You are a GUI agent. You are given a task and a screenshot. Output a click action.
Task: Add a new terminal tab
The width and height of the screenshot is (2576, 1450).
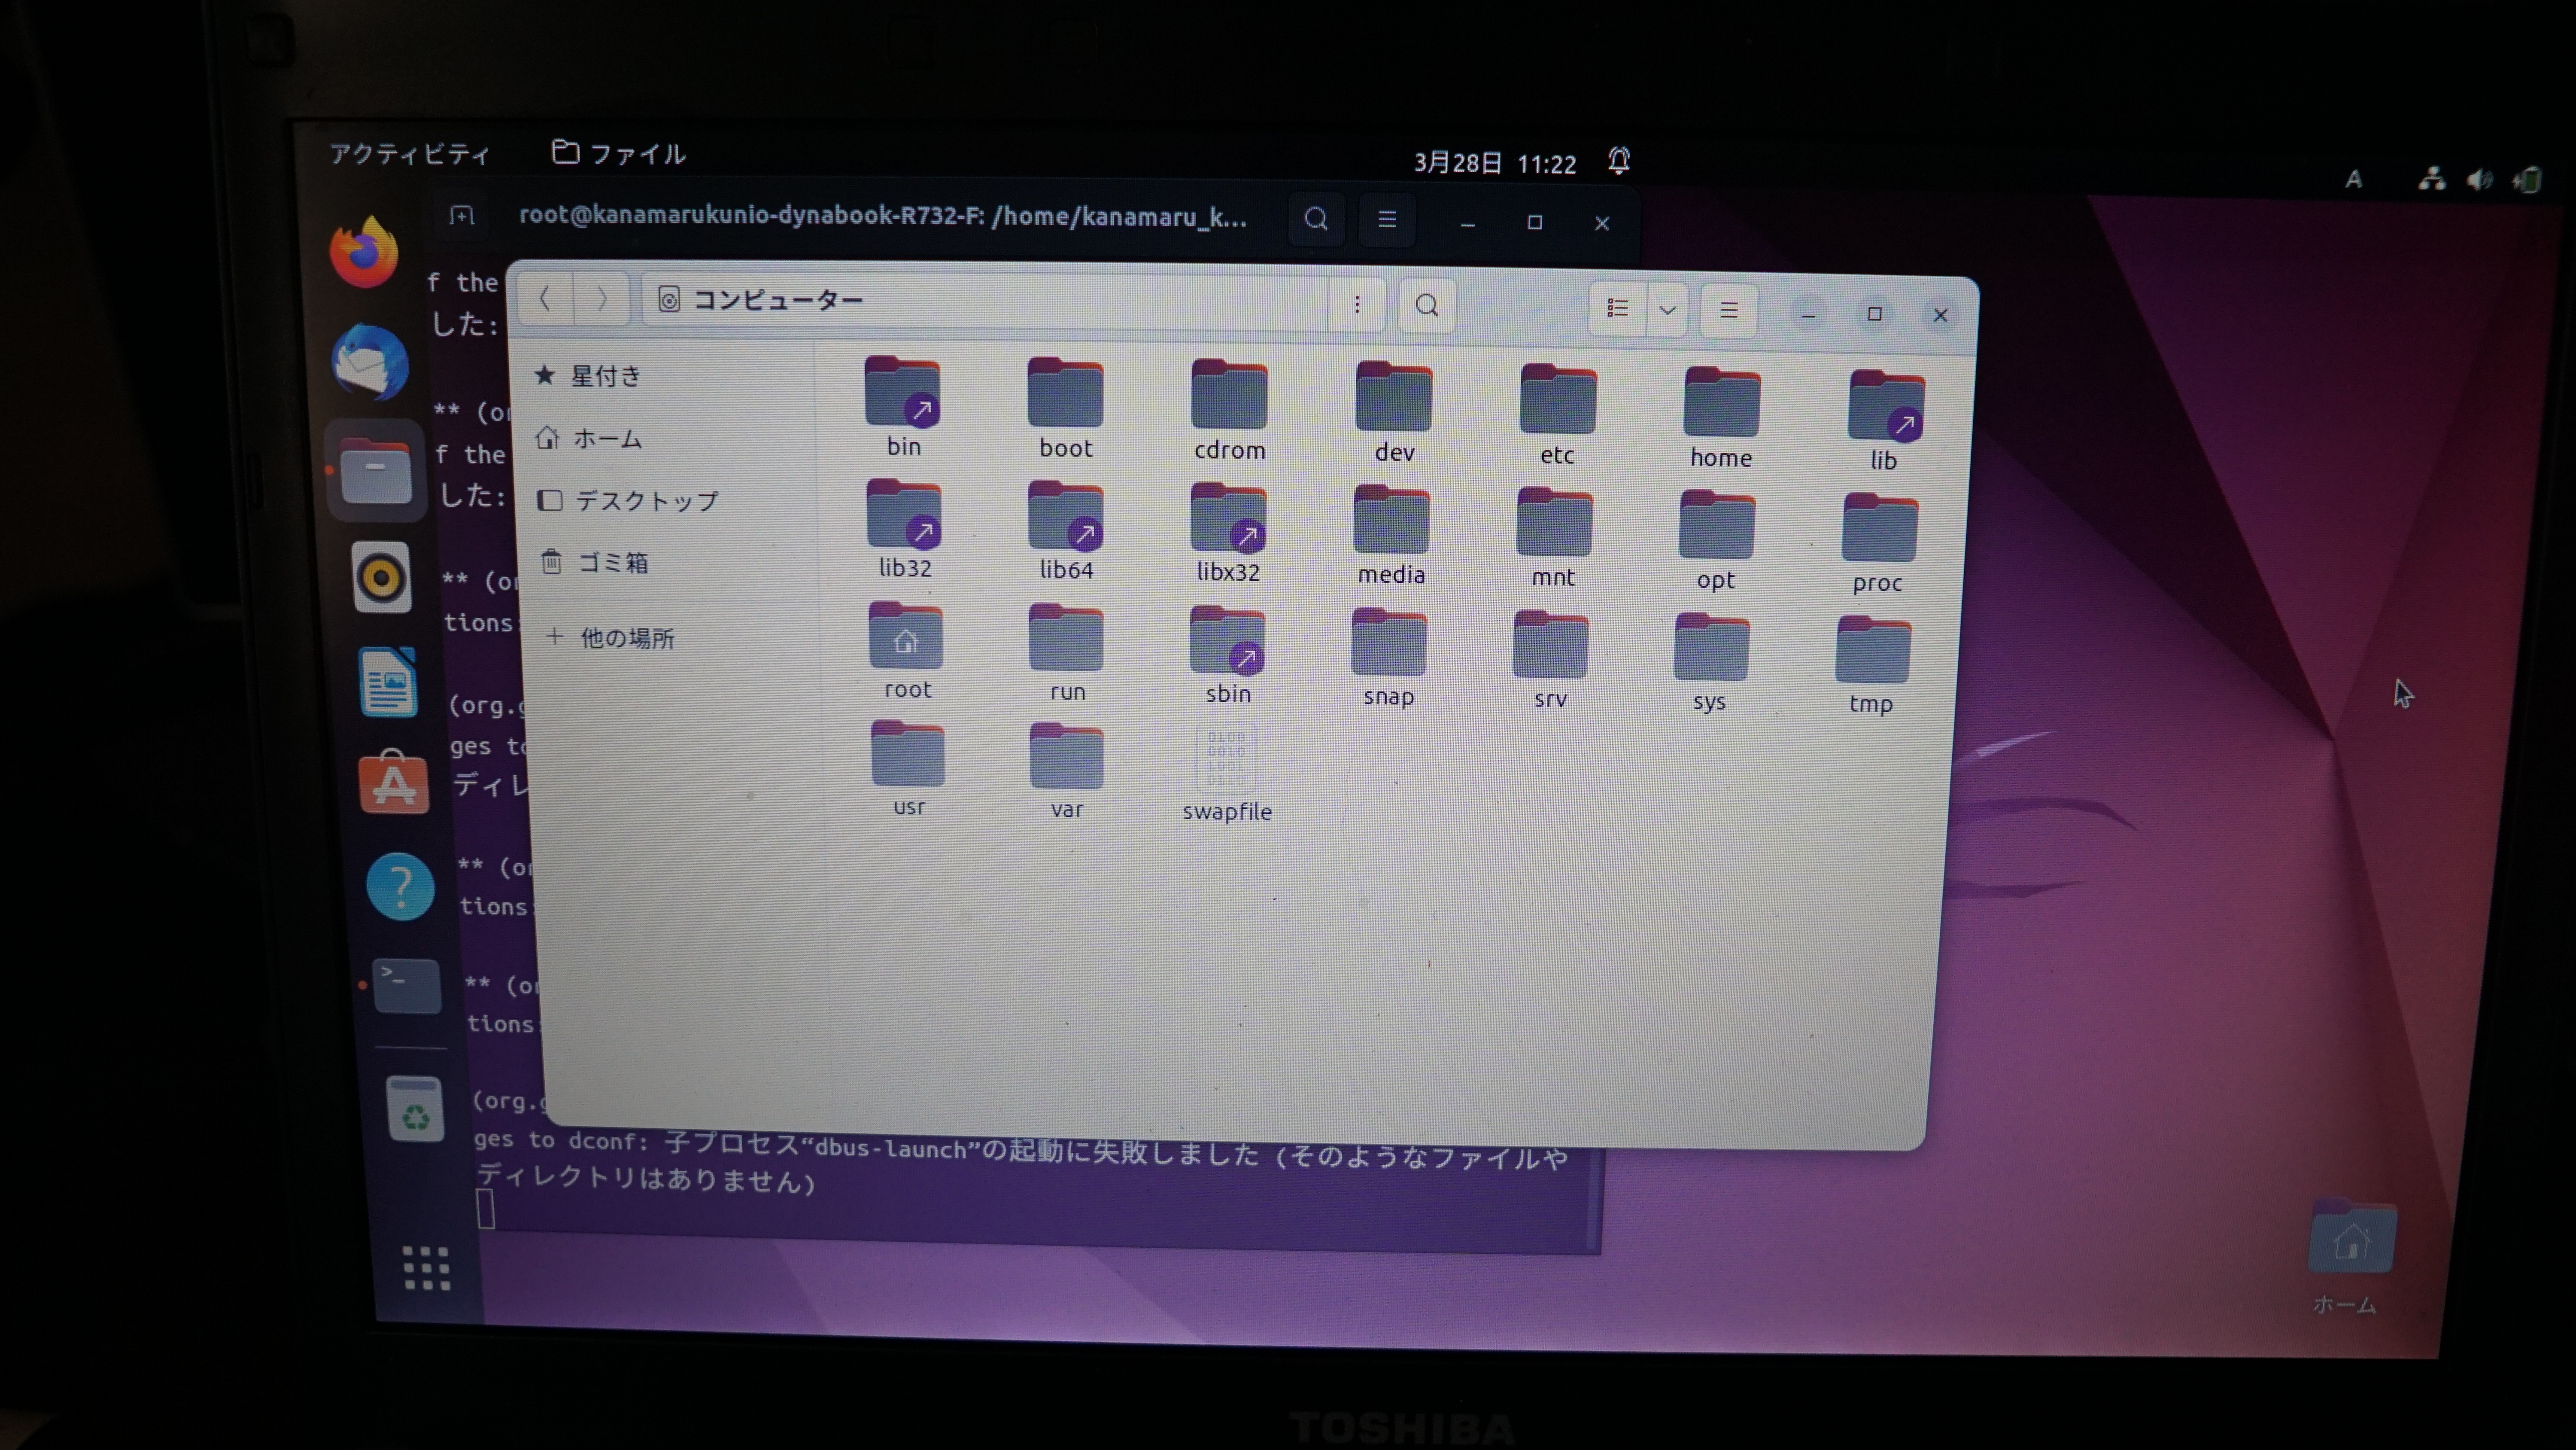tap(461, 215)
